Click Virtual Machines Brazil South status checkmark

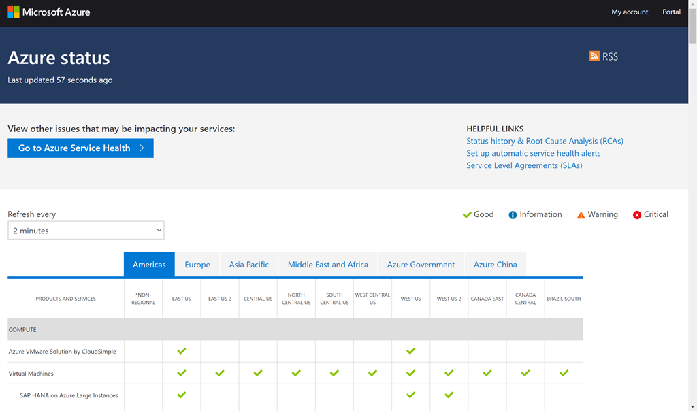click(564, 374)
